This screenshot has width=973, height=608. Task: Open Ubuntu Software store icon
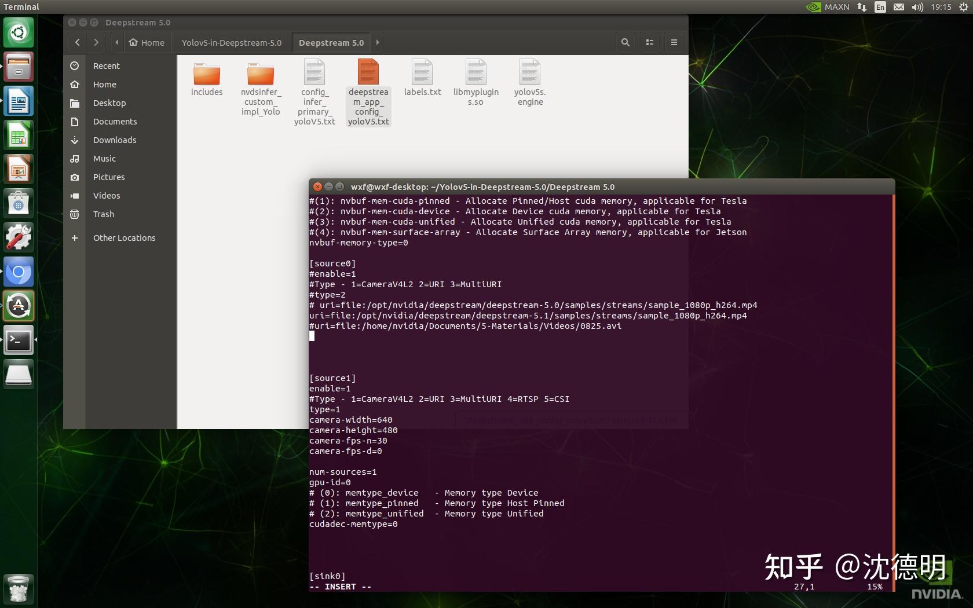coord(19,203)
